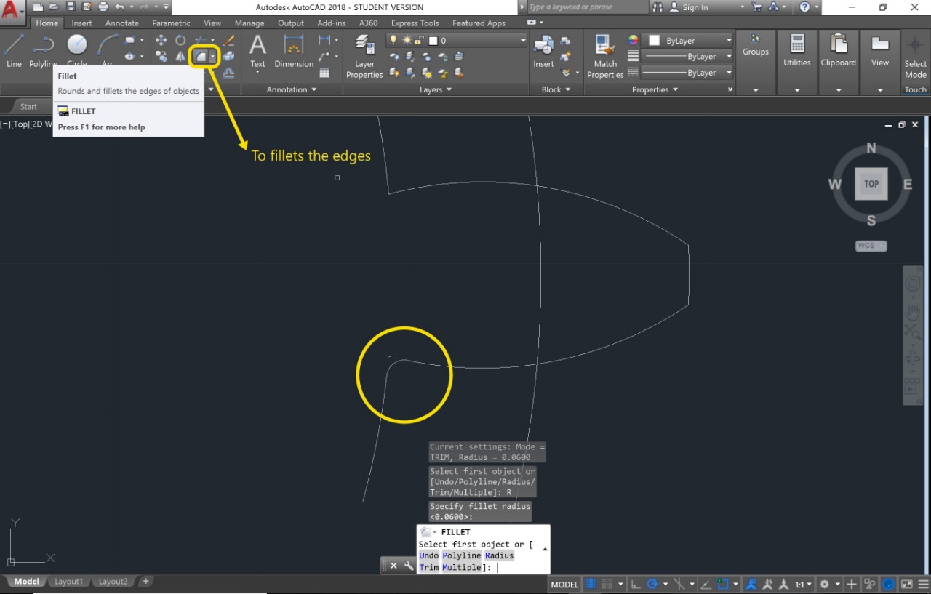Image resolution: width=931 pixels, height=594 pixels.
Task: Select the Mirror tool icon
Action: 180,56
